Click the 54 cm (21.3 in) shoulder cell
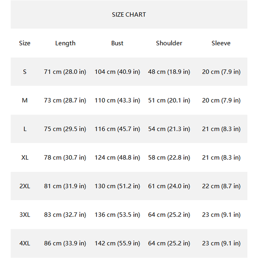258x258 pixels. point(169,129)
